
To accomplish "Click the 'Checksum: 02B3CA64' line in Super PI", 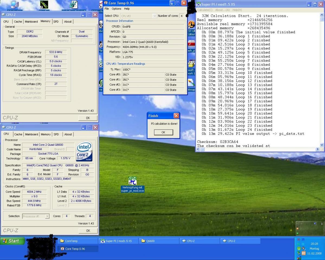I will 217,142.
